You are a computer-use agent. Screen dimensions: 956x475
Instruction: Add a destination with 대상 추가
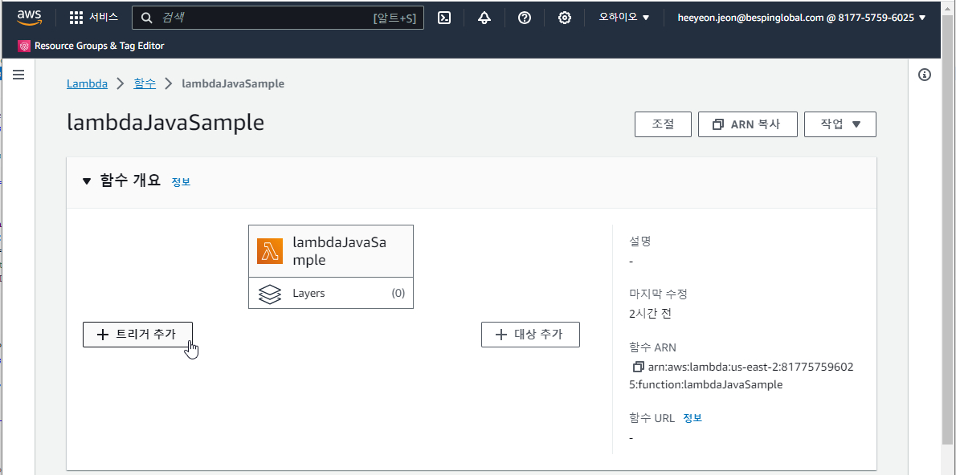[x=530, y=335]
